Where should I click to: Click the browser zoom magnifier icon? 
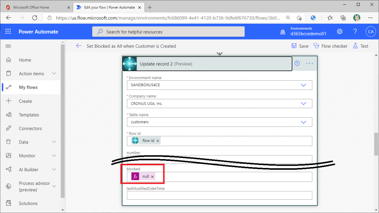(x=288, y=18)
